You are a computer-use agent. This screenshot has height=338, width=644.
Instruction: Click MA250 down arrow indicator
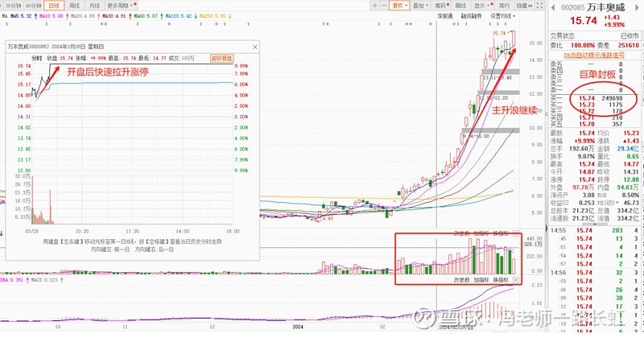point(229,16)
